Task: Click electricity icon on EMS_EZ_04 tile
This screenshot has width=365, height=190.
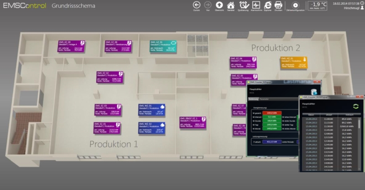Action: (254, 59)
